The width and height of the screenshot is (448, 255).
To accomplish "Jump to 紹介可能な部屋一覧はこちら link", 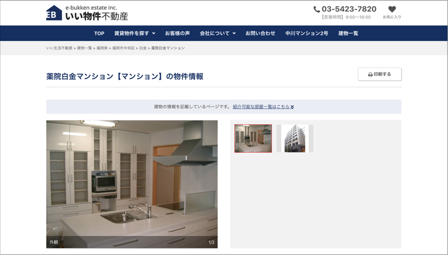I will (x=263, y=107).
